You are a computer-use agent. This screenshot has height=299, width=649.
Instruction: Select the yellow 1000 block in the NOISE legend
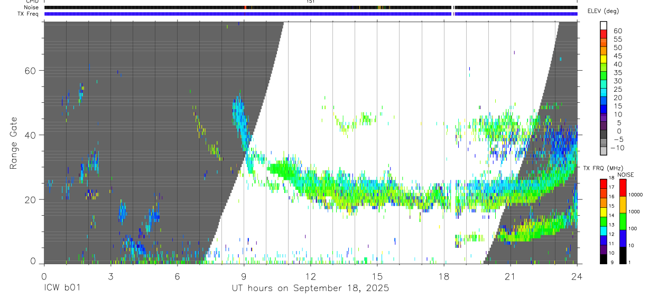tap(622, 205)
